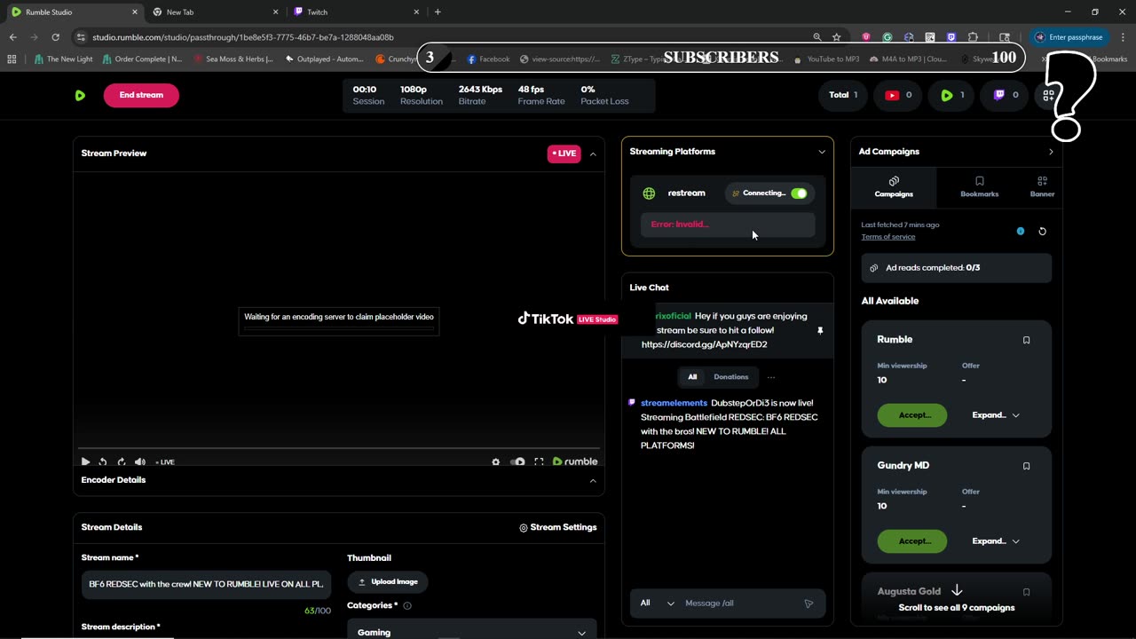Reload the browser page
The height and width of the screenshot is (639, 1136).
(55, 37)
